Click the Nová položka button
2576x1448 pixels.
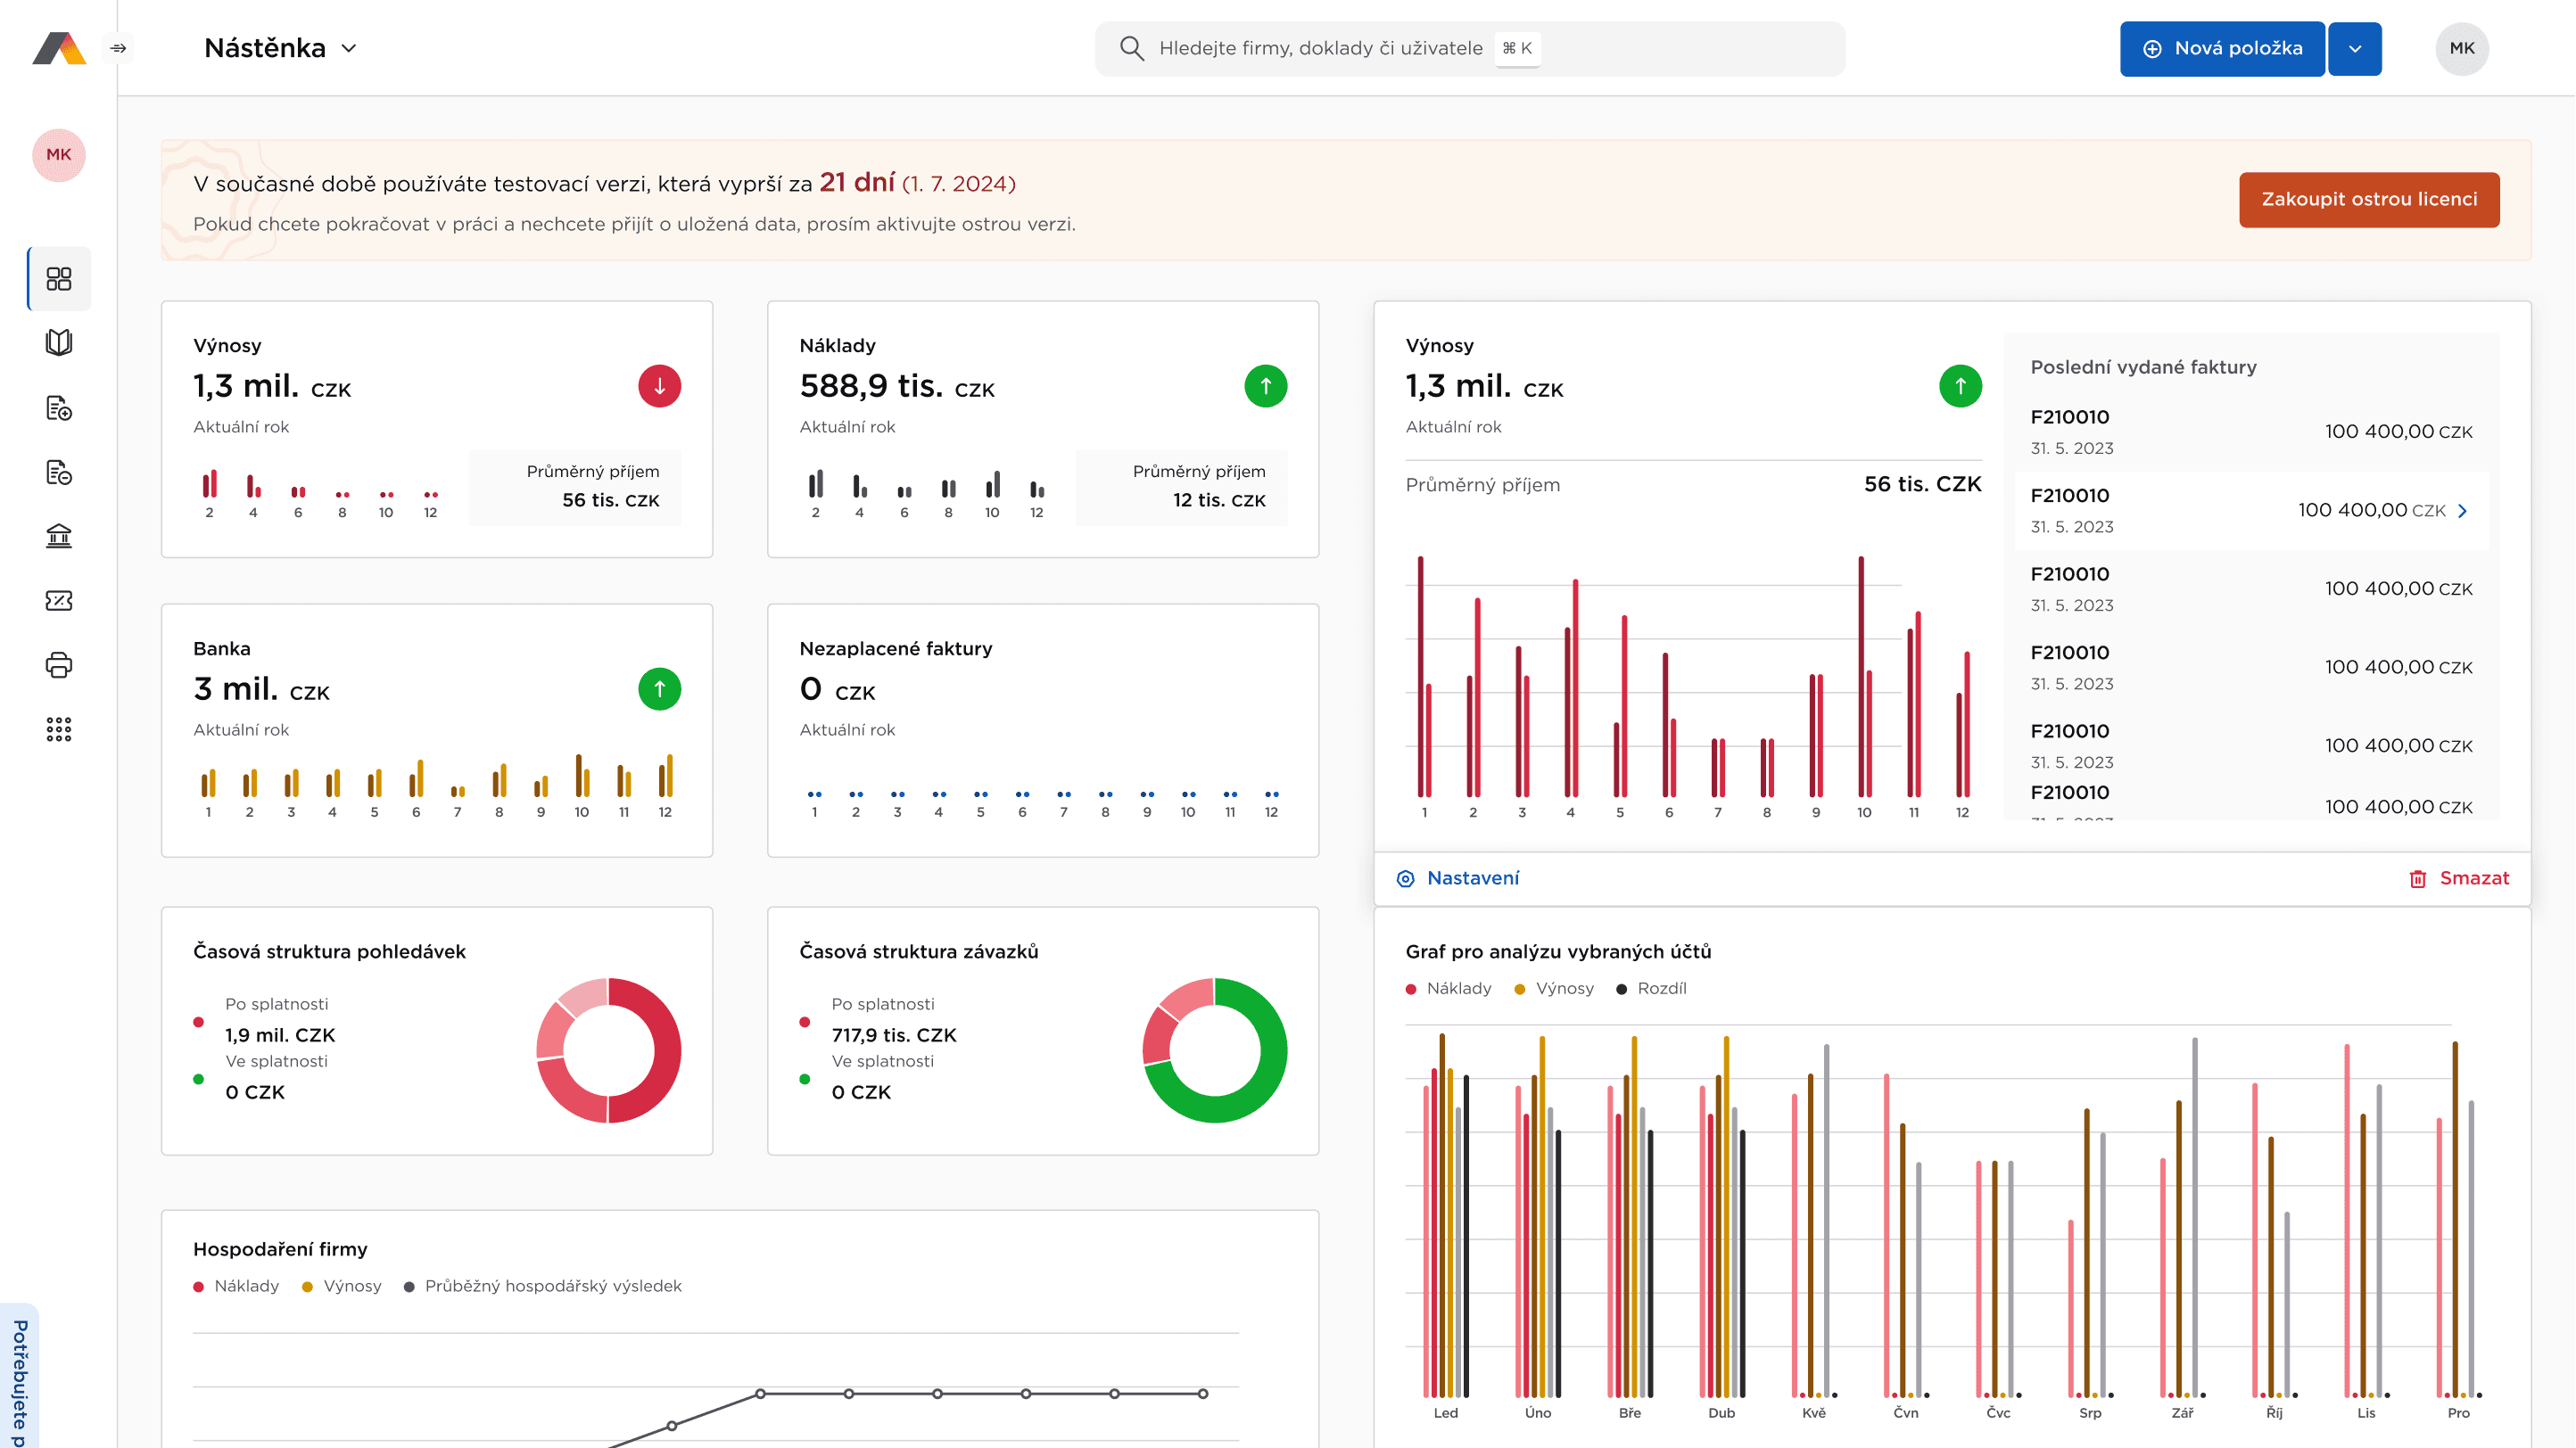point(2222,48)
